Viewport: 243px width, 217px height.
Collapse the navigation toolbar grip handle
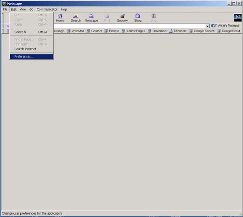[2, 18]
